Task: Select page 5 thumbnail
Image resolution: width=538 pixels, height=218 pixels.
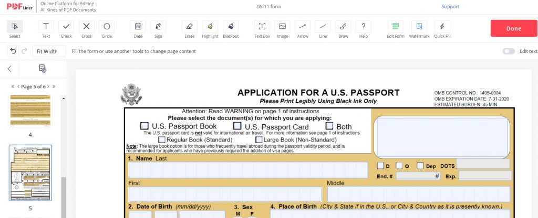Action: pos(30,173)
